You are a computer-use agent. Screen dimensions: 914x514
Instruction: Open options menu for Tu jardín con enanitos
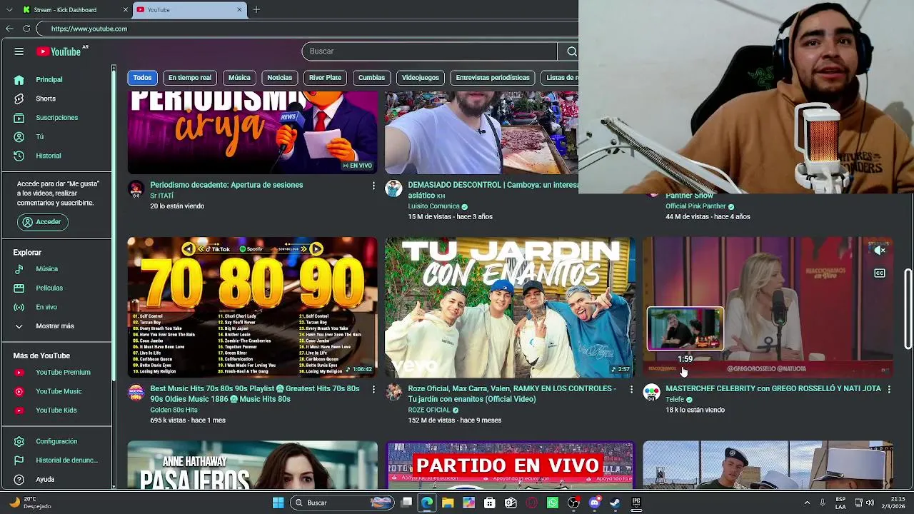click(631, 389)
